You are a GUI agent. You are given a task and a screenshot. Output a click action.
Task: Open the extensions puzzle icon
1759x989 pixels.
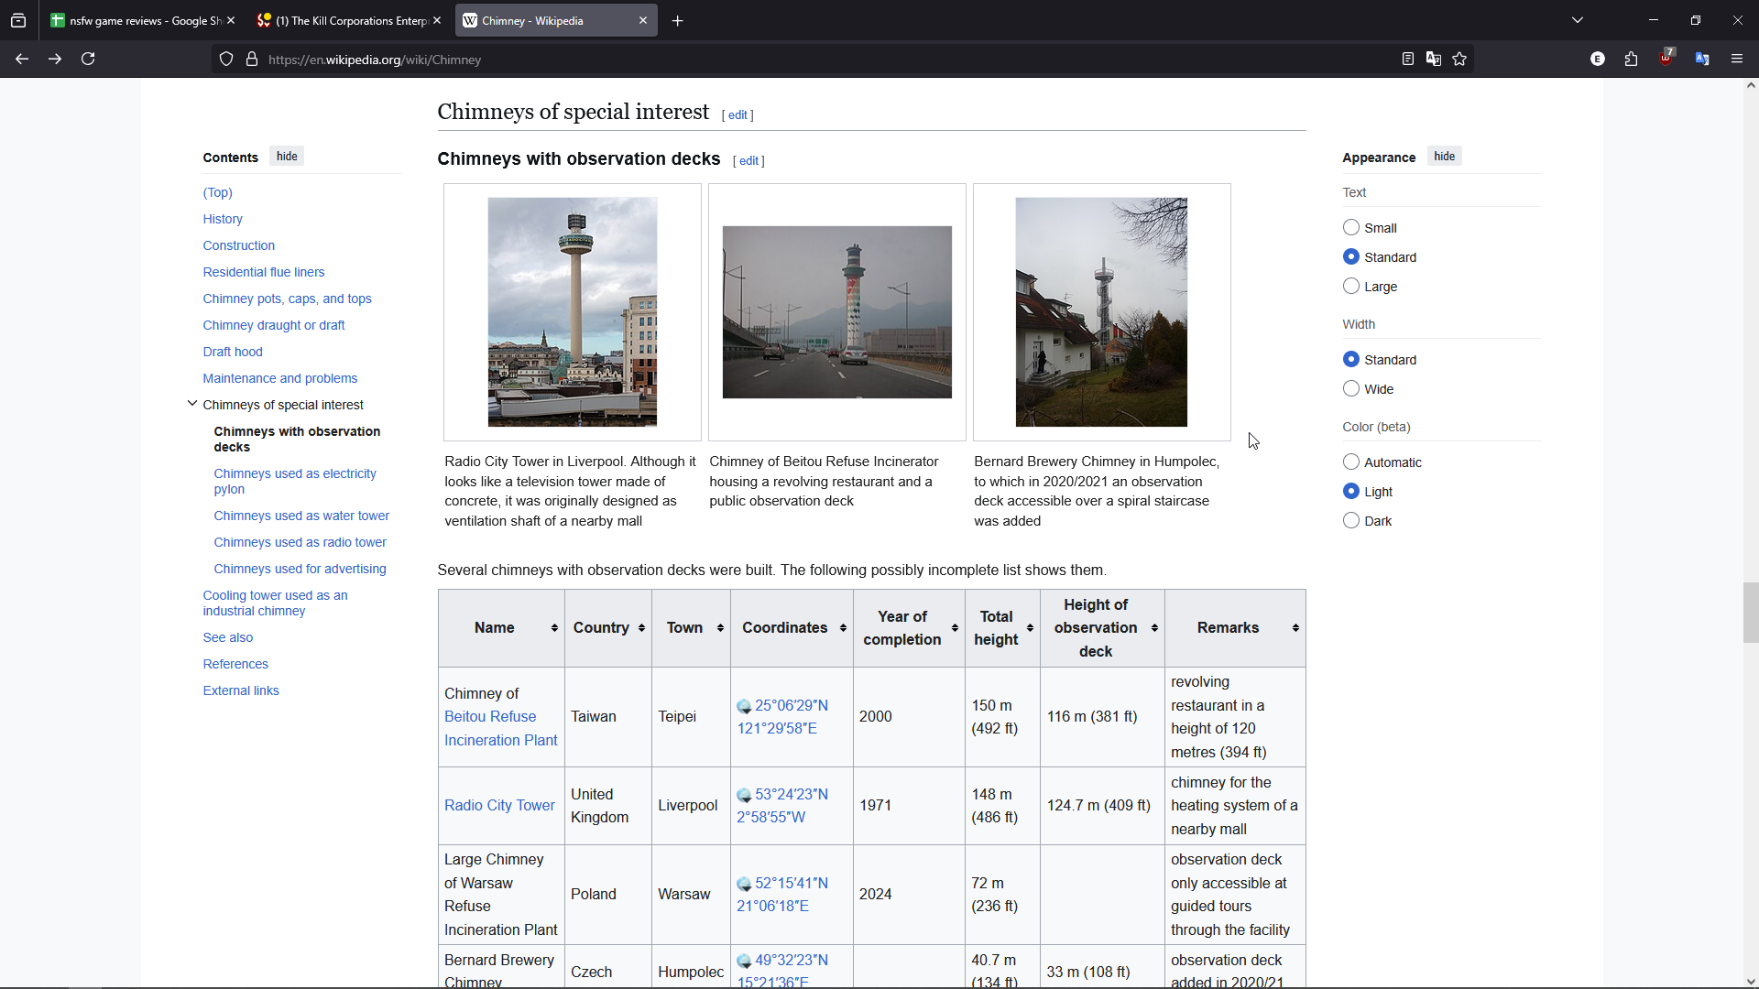click(1632, 60)
